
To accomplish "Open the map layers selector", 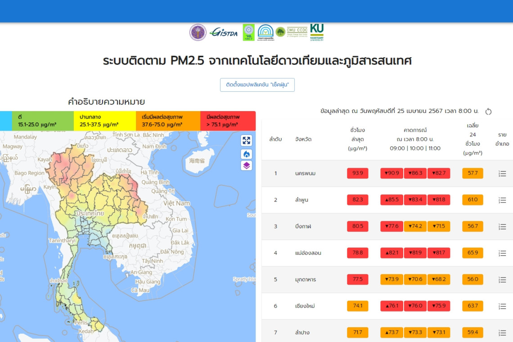I will coord(246,166).
